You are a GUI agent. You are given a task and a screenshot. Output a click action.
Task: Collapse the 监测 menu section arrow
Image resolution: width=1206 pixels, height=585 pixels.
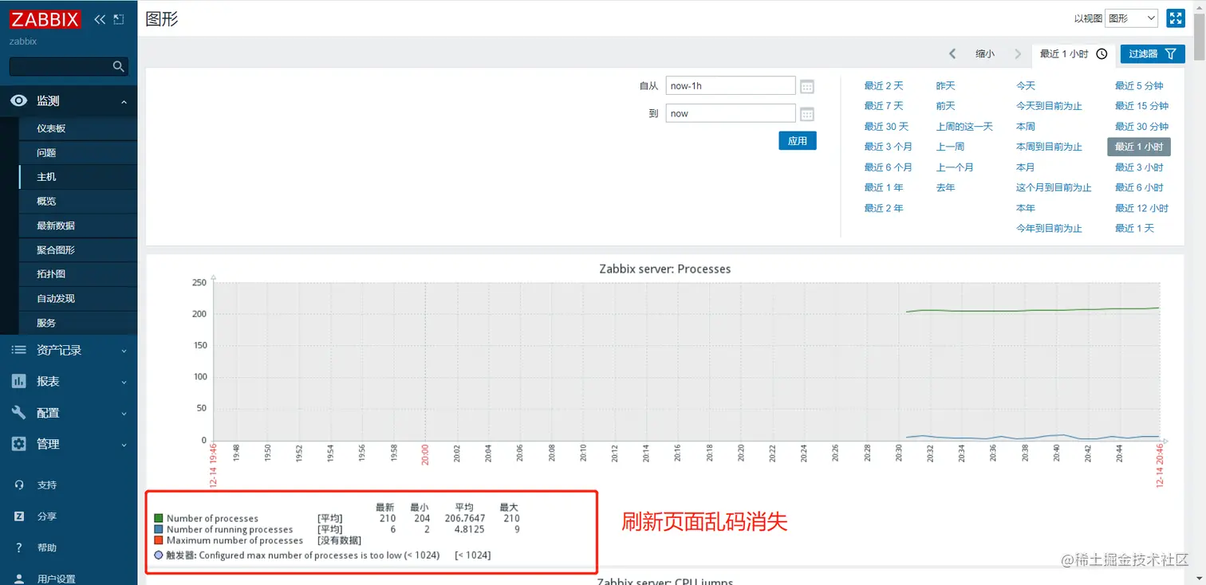[124, 102]
